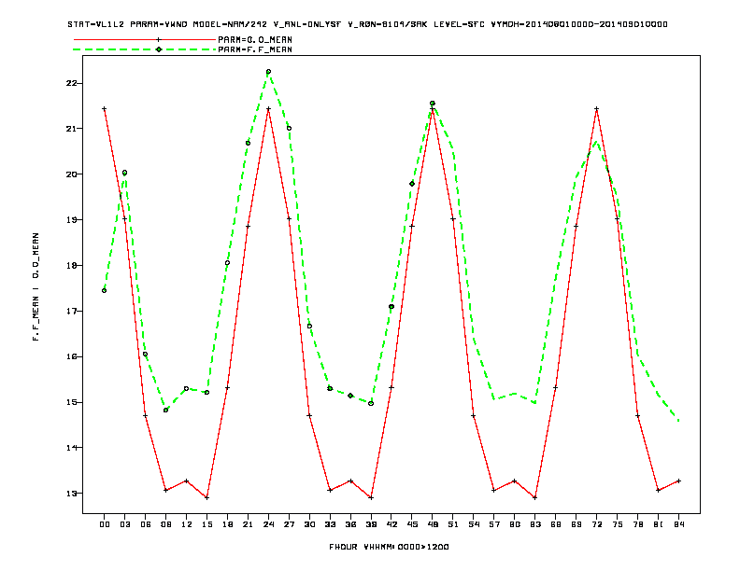Click y-axis tick label 13

(71, 494)
